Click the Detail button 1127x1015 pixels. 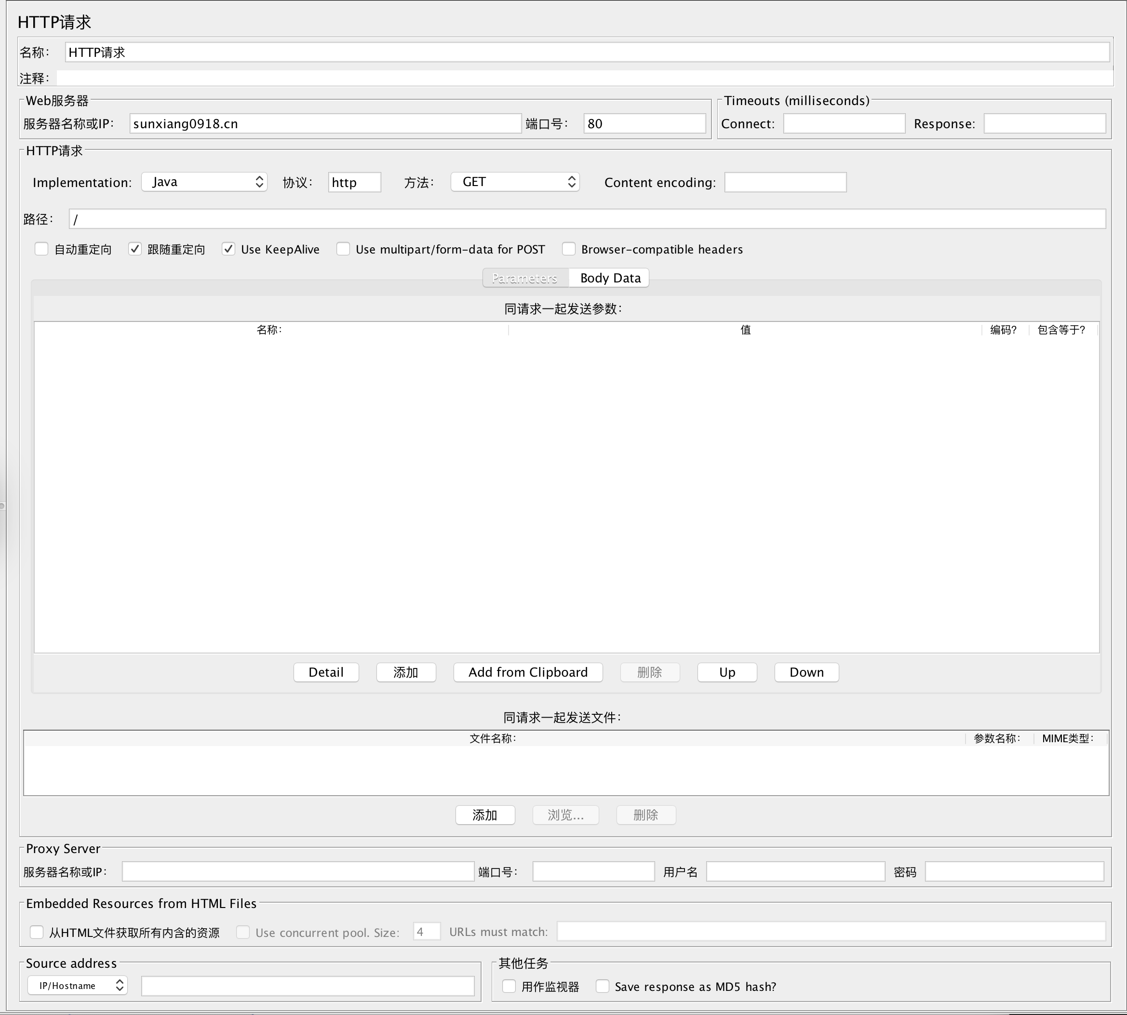click(326, 672)
